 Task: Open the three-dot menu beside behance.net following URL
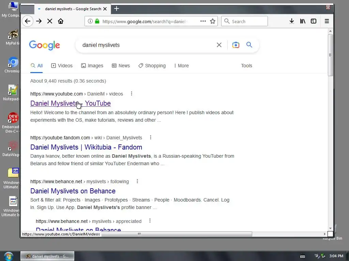coord(137,181)
